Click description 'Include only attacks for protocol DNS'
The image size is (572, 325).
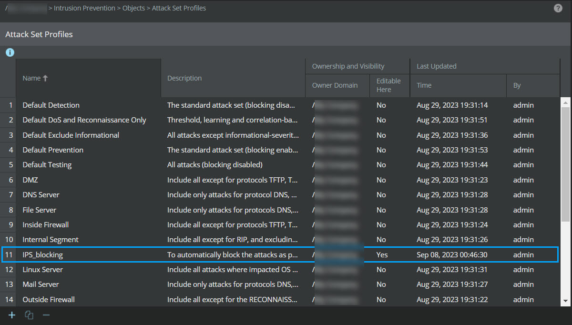233,195
